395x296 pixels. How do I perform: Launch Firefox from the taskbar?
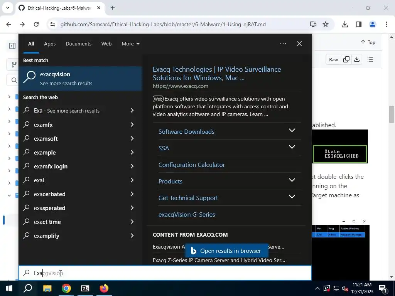tap(104, 288)
